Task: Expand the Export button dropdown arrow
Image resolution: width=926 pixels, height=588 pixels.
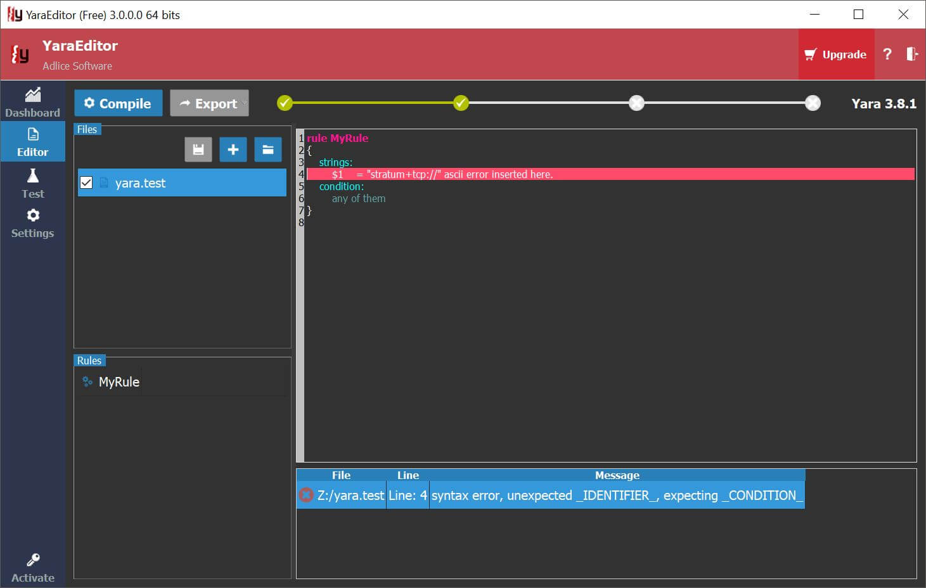Action: coord(244,103)
